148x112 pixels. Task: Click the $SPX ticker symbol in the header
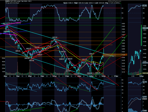pyautogui.click(x=7, y=1)
